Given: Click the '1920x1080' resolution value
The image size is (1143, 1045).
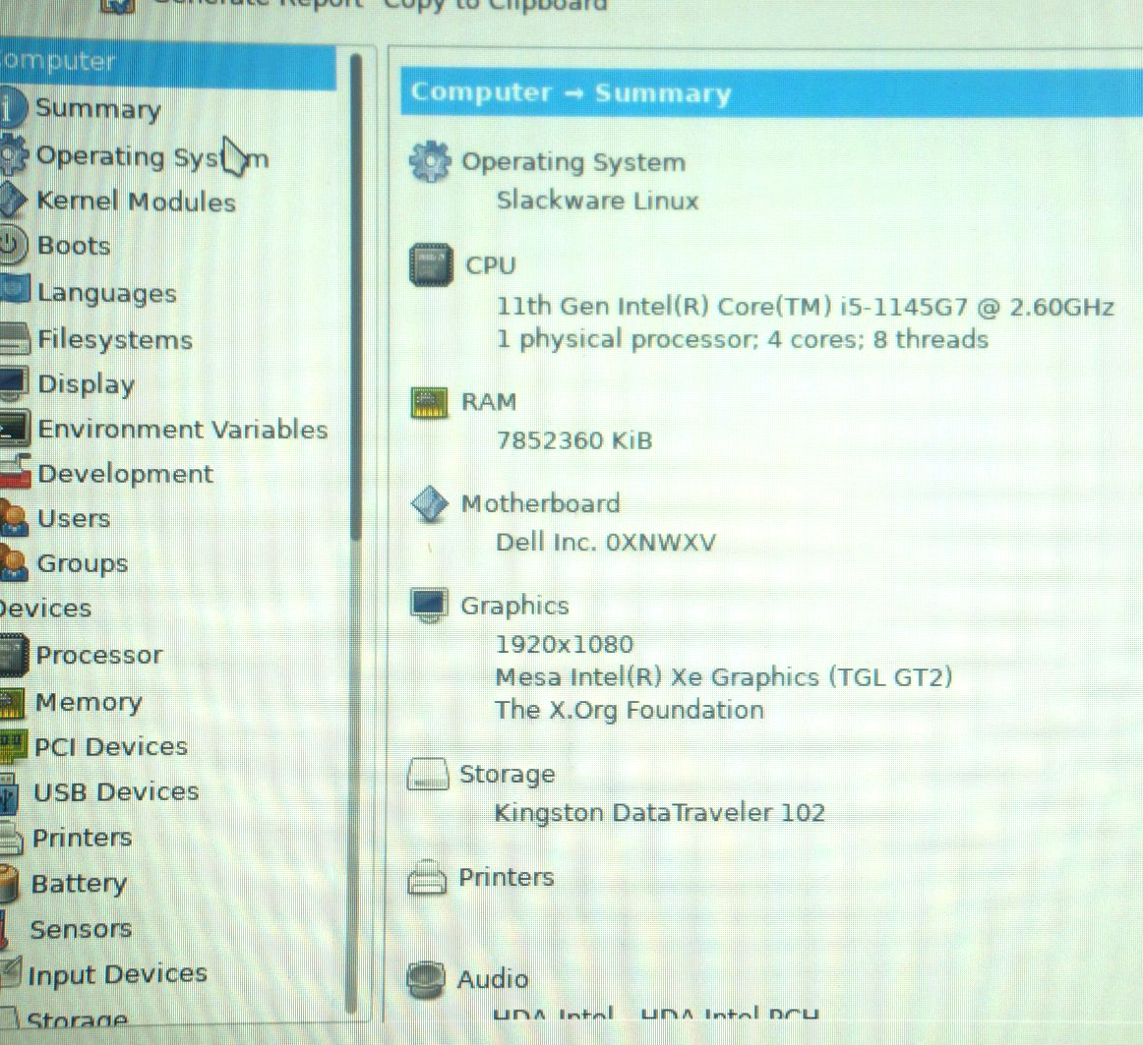Looking at the screenshot, I should pyautogui.click(x=565, y=644).
